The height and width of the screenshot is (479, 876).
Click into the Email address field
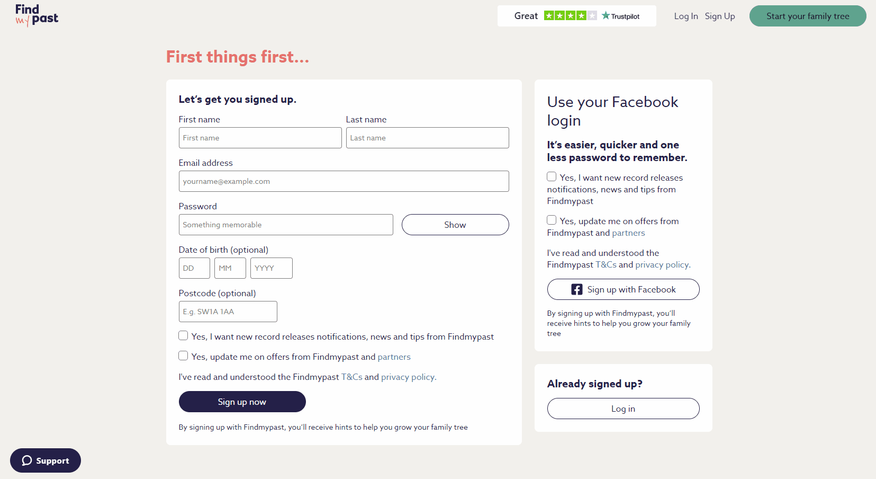[344, 181]
